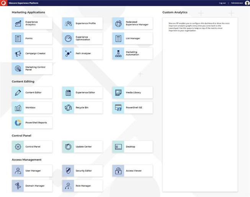
Task: Open Marketing Control Panel label
Action: click(35, 68)
